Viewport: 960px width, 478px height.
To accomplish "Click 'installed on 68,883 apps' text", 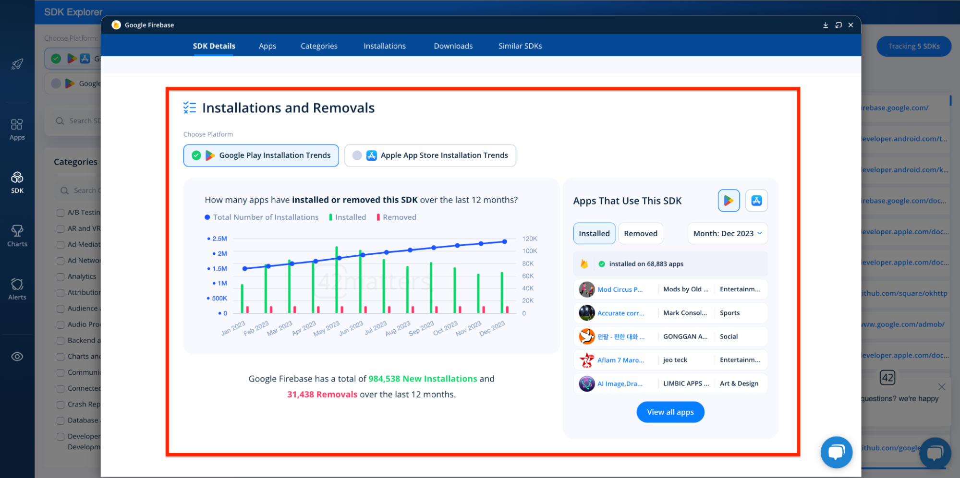I will pyautogui.click(x=646, y=264).
